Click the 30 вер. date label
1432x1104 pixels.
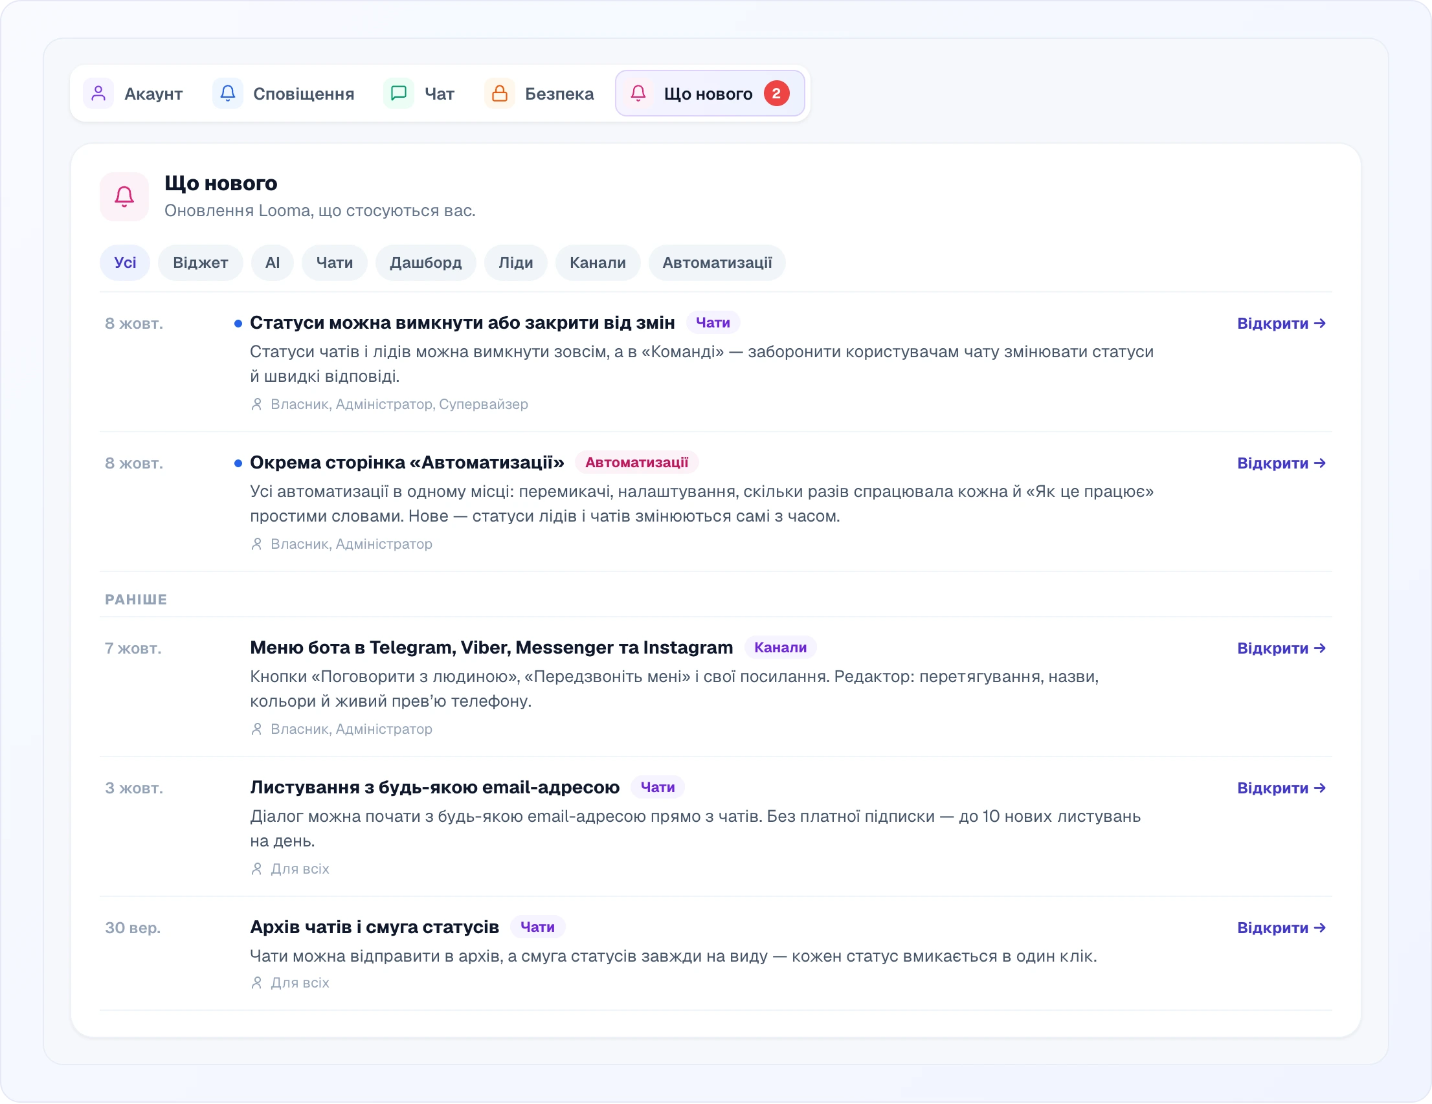pyautogui.click(x=133, y=928)
